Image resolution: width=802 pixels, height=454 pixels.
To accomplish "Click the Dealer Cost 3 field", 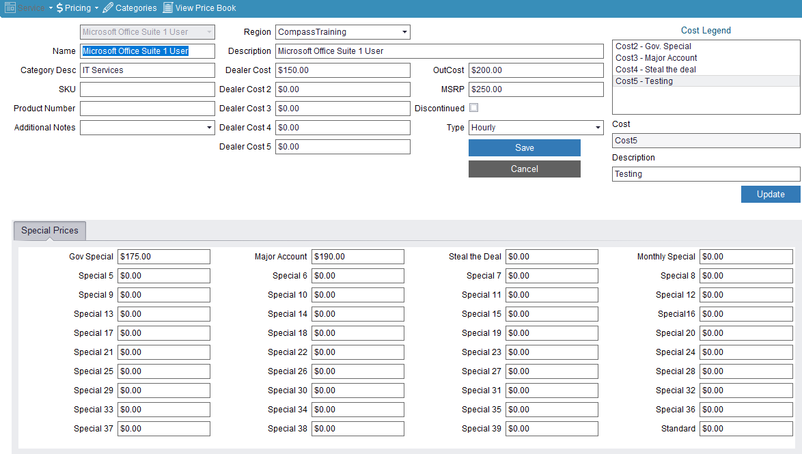I will pos(343,109).
